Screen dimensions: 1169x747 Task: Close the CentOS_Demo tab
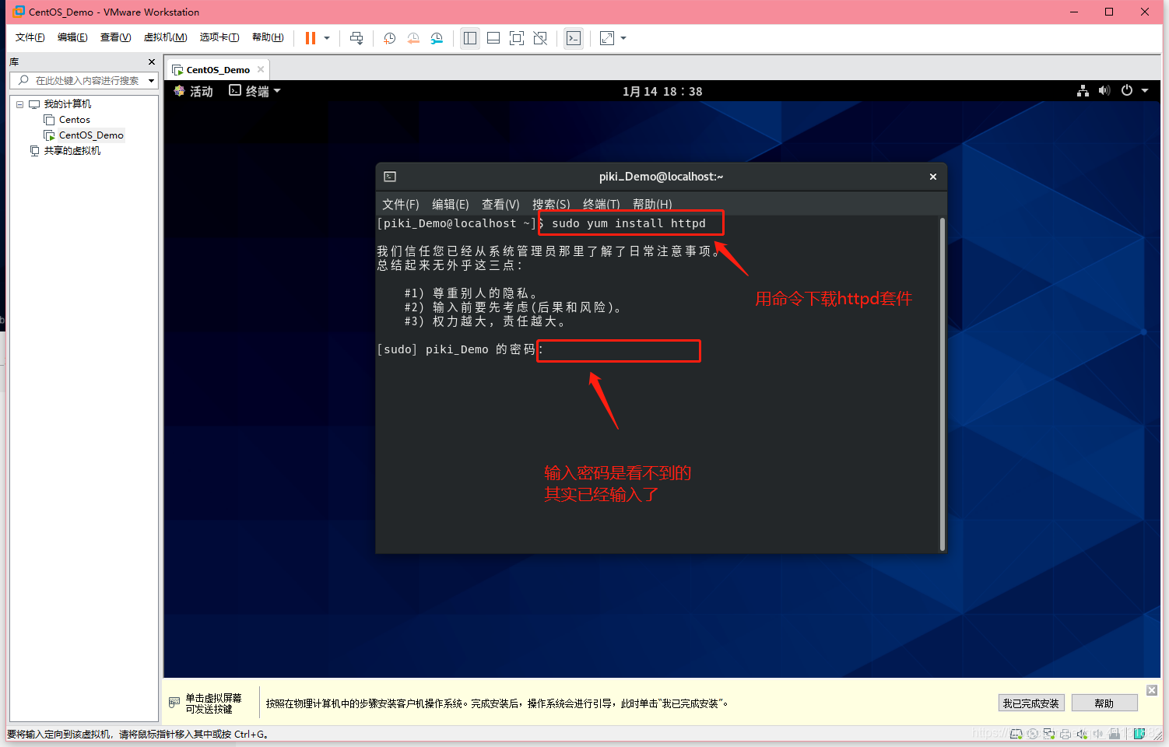[x=261, y=69]
